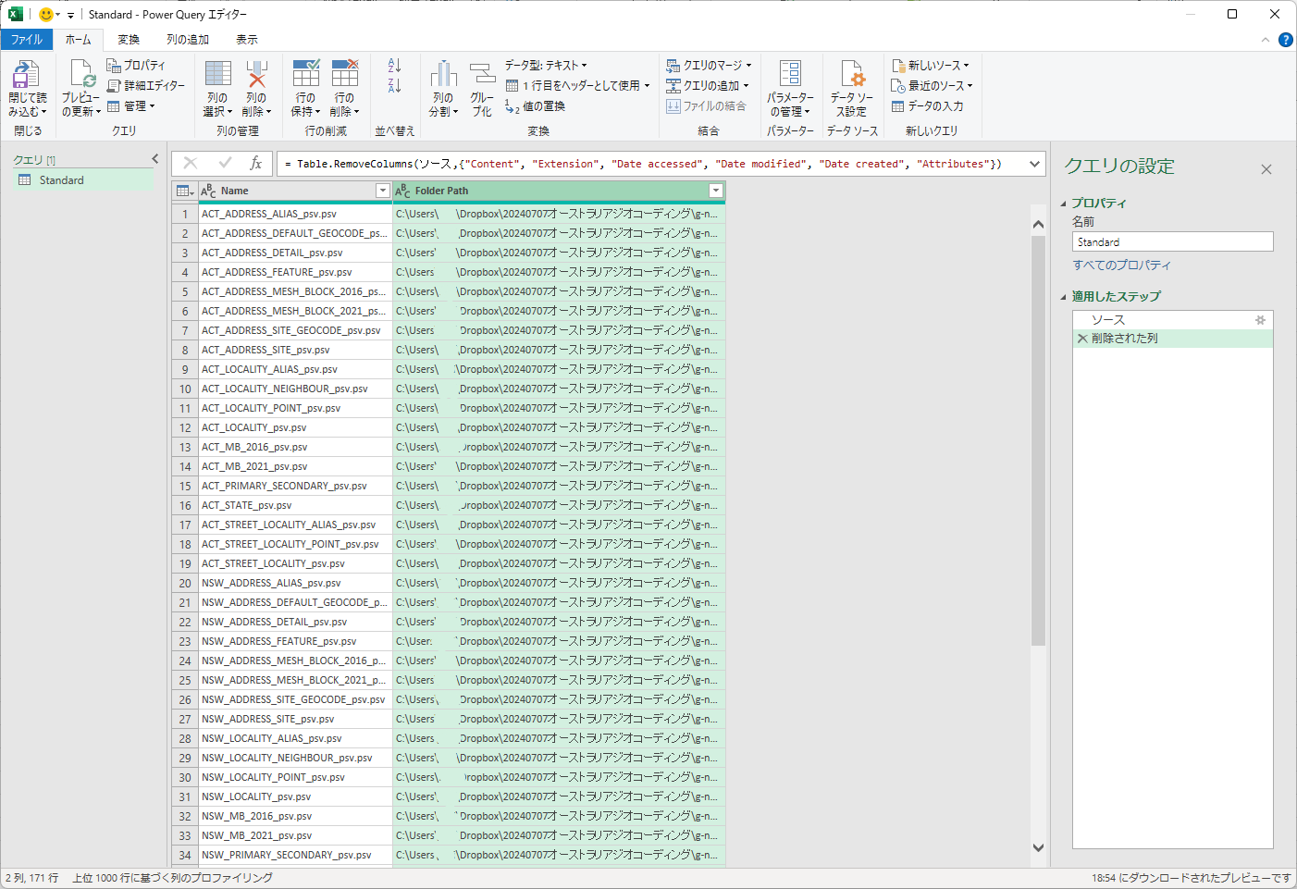Expand the formula bar with chevron
The image size is (1297, 889).
click(1034, 164)
